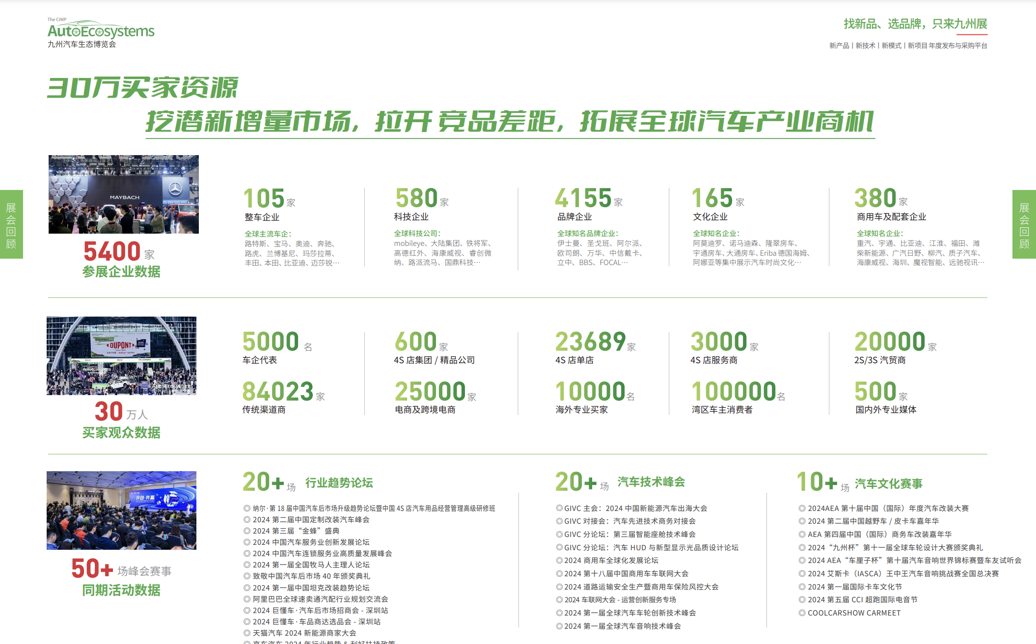
Task: Click the COOLCARSHOW CARMEET entry
Action: [849, 613]
